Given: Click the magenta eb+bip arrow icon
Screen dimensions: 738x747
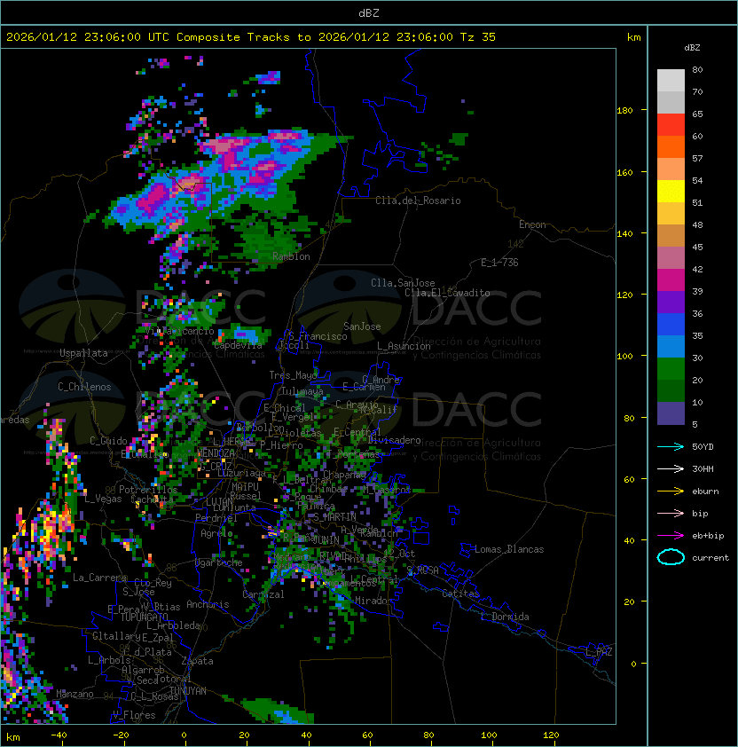Looking at the screenshot, I should tap(671, 536).
